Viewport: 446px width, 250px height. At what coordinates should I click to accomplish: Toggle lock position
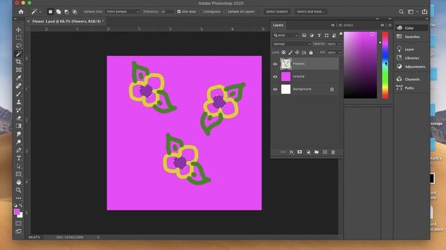click(x=297, y=53)
